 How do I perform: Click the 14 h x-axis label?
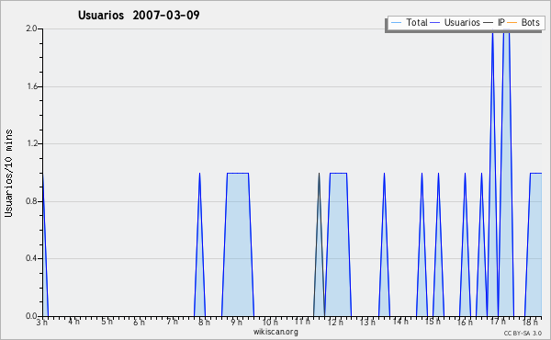click(400, 322)
